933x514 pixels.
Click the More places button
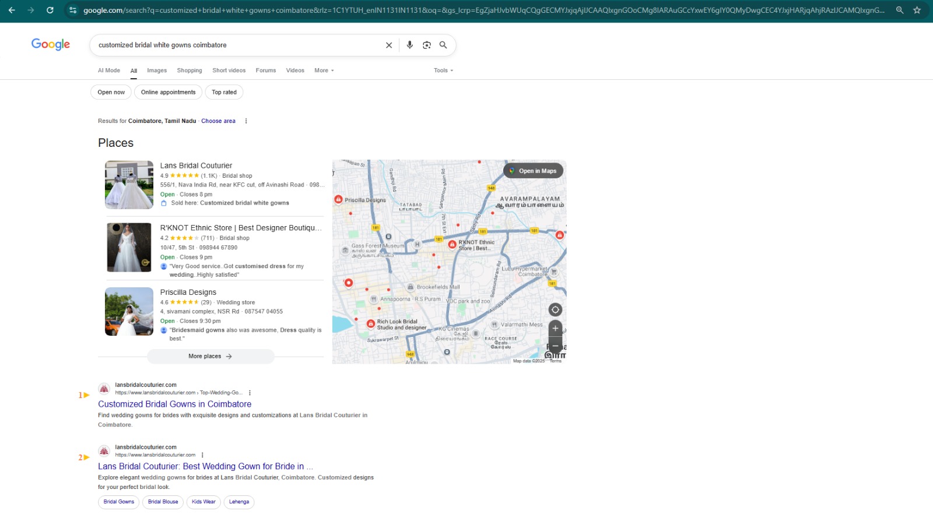pyautogui.click(x=210, y=356)
